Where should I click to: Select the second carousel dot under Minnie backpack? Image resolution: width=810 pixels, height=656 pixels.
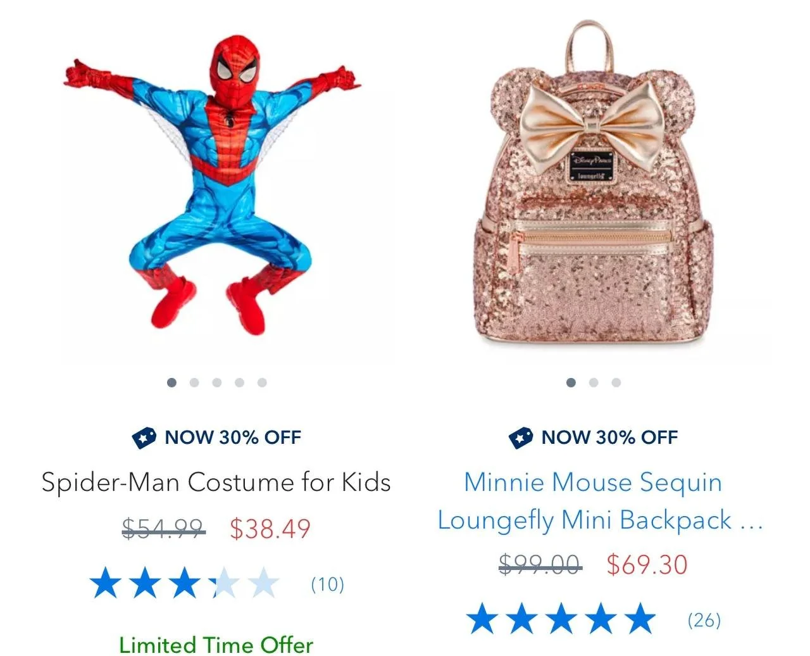point(594,382)
